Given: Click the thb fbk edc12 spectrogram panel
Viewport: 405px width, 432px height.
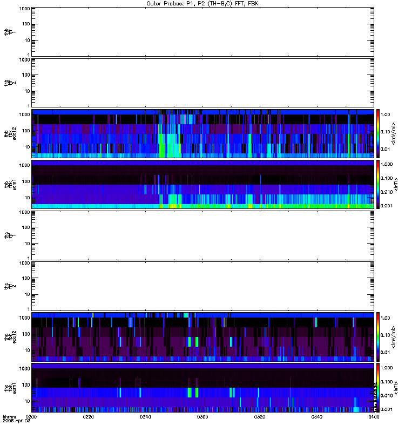Looking at the screenshot, I should click(202, 133).
